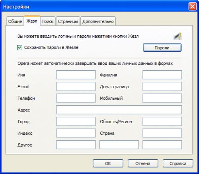The width and height of the screenshot is (199, 174).
Task: Select the middle Другое field
Action: point(119,145)
